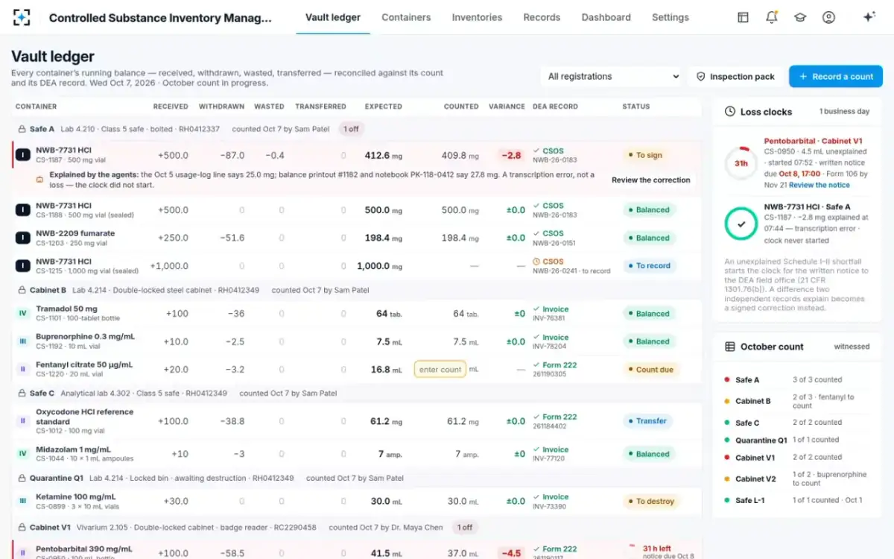Open the All registrations dropdown

click(613, 76)
